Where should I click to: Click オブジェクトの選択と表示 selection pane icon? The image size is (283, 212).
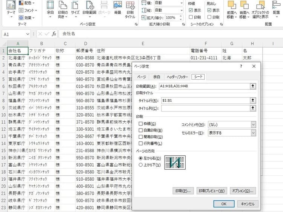[260, 9]
